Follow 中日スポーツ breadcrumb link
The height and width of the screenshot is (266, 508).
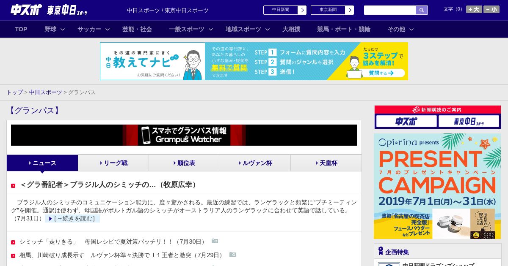point(45,92)
